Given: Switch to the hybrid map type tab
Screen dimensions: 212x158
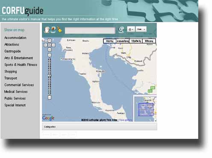Looking at the screenshot, I should point(136,41).
